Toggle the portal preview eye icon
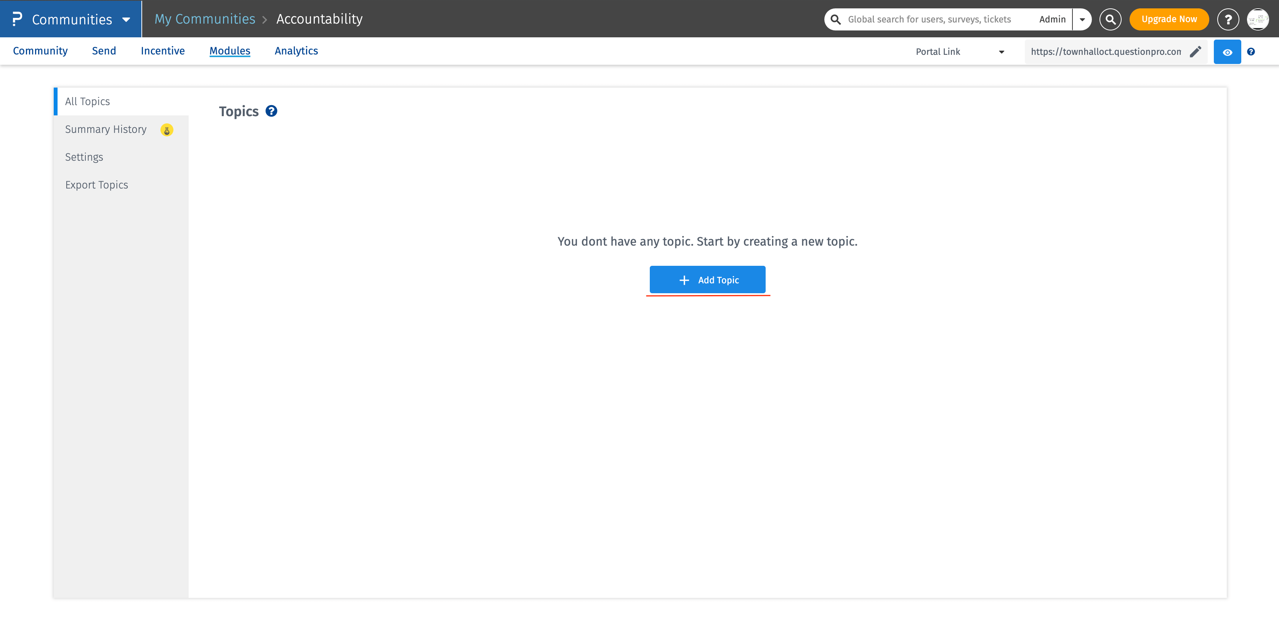 [x=1227, y=51]
